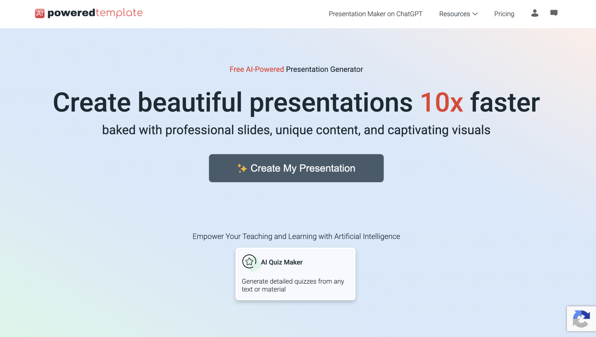Click the 'Create beautiful presentations' headline
Image resolution: width=596 pixels, height=337 pixels.
coord(233,103)
